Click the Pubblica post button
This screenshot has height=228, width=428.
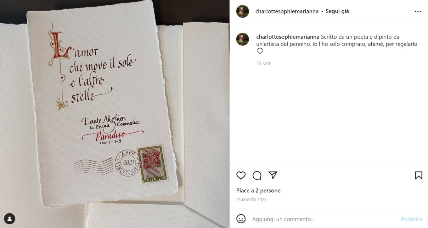[412, 219]
